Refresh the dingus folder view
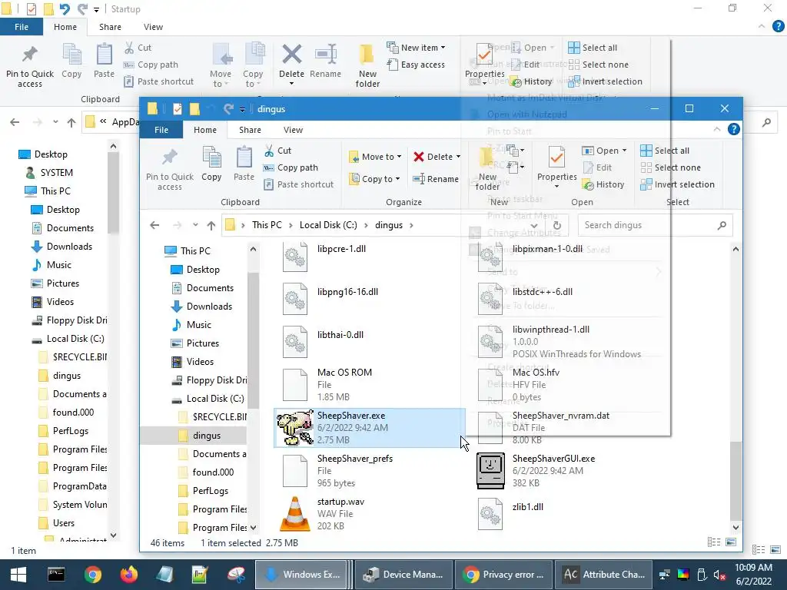This screenshot has height=590, width=787. coord(556,225)
